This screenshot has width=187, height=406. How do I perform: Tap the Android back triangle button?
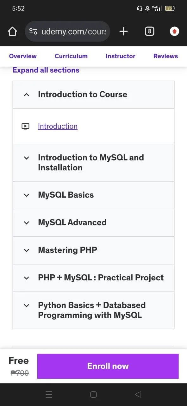coord(138,394)
